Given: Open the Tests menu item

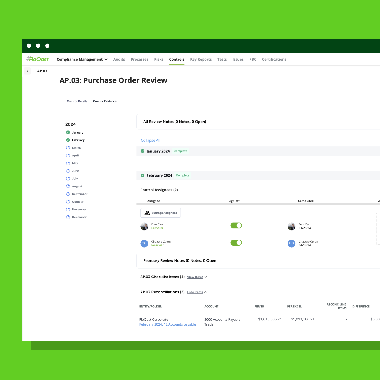Looking at the screenshot, I should tap(222, 59).
